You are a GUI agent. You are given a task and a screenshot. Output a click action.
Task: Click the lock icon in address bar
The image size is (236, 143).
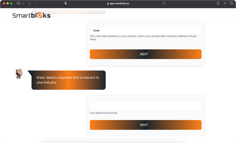click(x=108, y=3)
